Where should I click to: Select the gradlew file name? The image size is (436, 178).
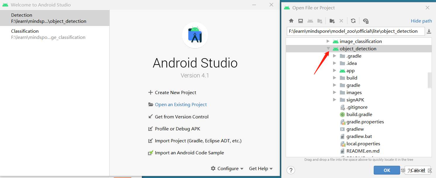[x=355, y=129]
